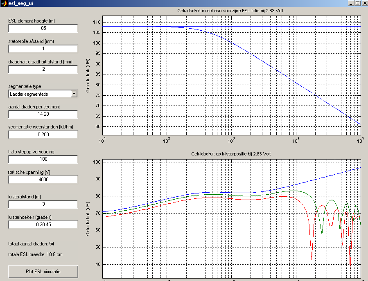
Task: Click the trafo stepup verhouding field
Action: pos(43,159)
